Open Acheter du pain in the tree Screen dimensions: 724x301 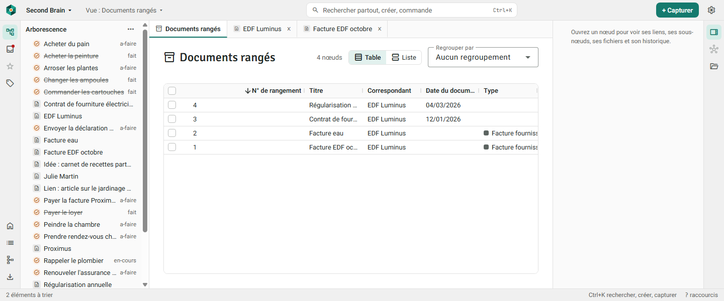[x=84, y=44]
